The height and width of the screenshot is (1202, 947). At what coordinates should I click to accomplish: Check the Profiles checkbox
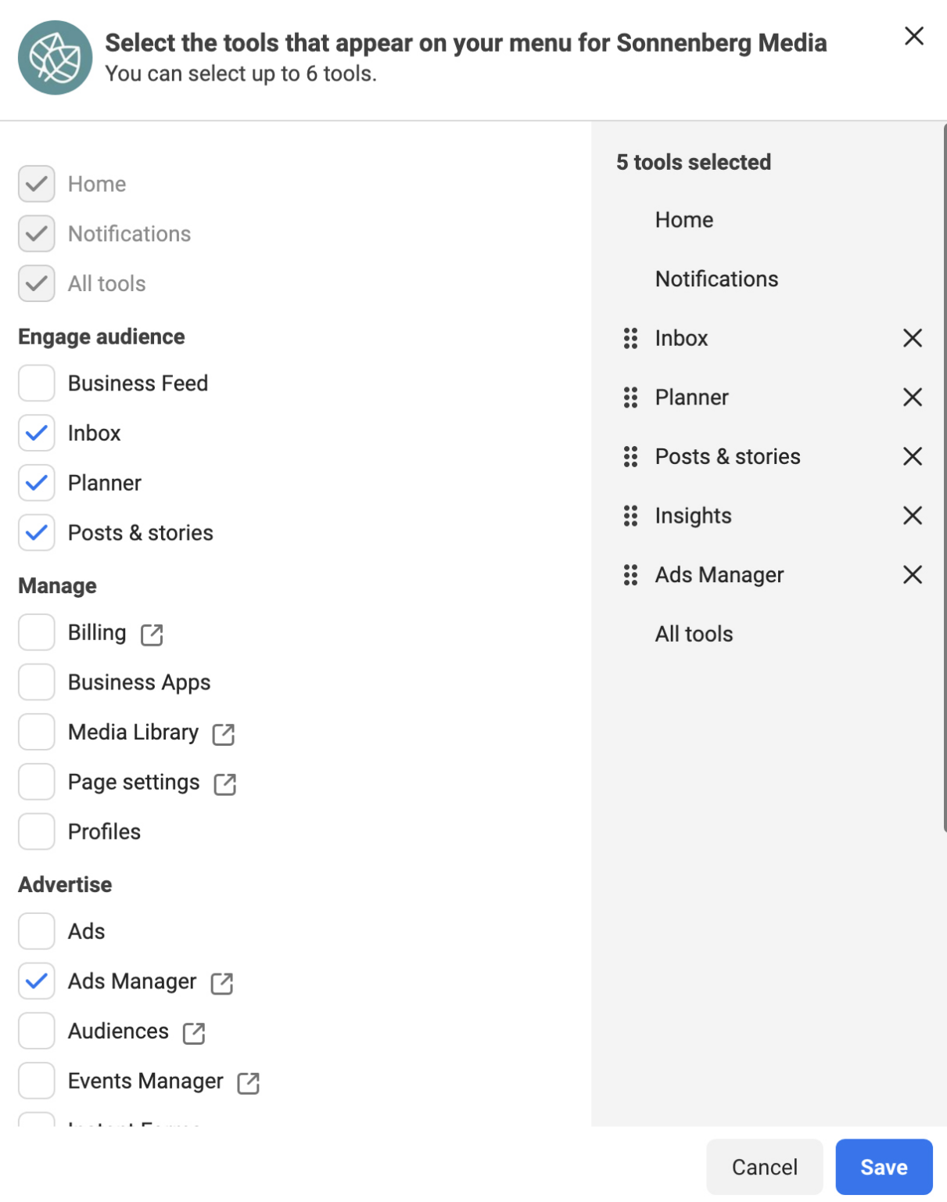(37, 832)
